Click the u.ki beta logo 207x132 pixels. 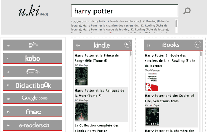[x=33, y=11]
